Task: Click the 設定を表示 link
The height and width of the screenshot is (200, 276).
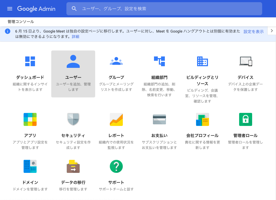Action: tap(253, 31)
